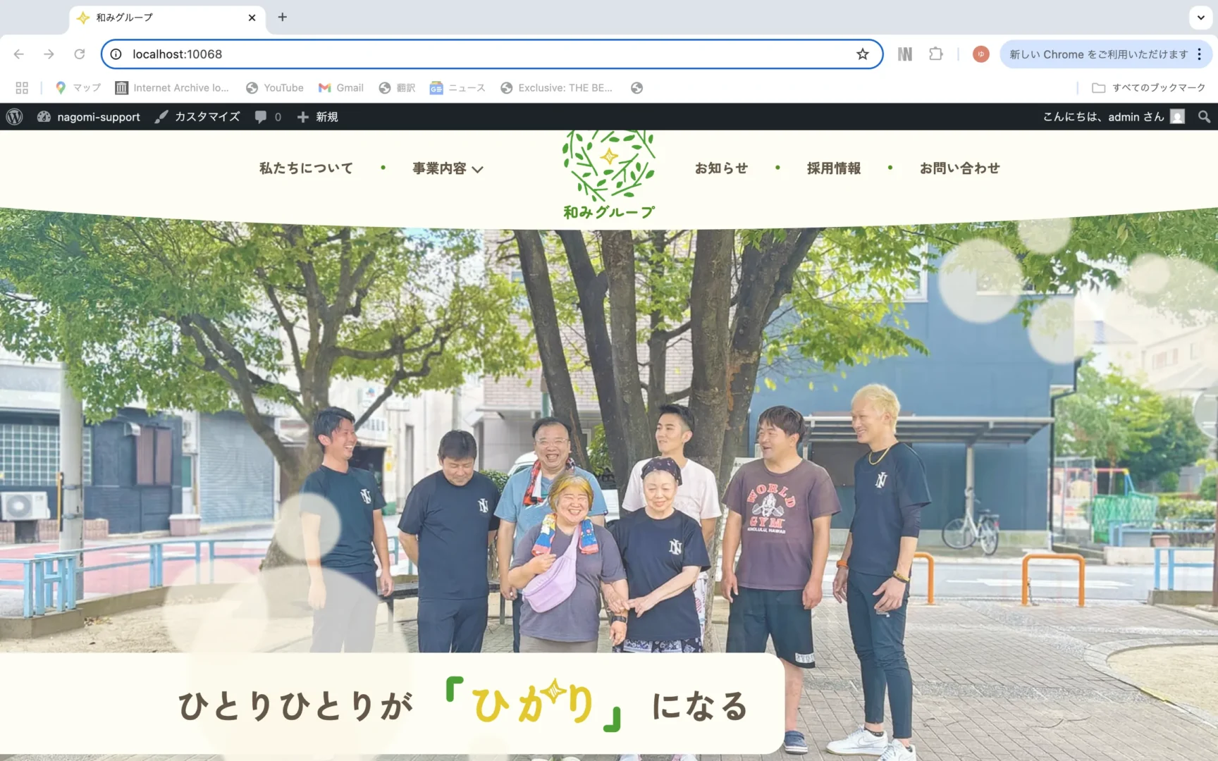Select the お問い合わせ navigation link
Image resolution: width=1218 pixels, height=761 pixels.
(x=959, y=168)
